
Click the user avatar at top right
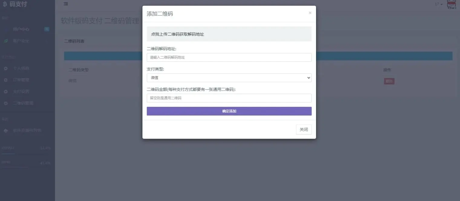point(451,4)
